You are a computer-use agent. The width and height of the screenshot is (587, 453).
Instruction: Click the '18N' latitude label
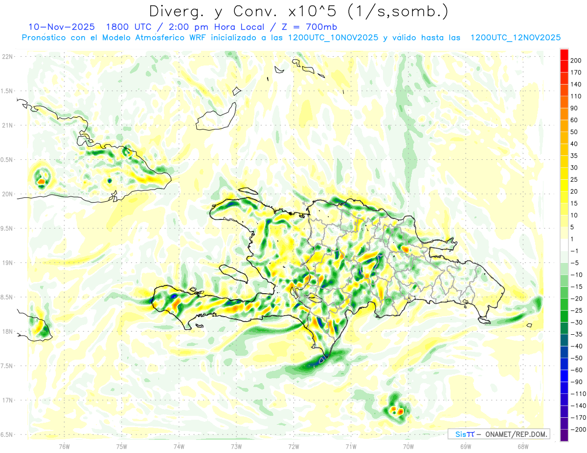[7, 332]
